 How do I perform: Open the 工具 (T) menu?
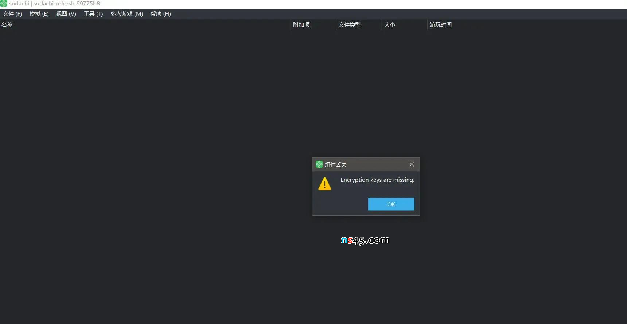(93, 14)
